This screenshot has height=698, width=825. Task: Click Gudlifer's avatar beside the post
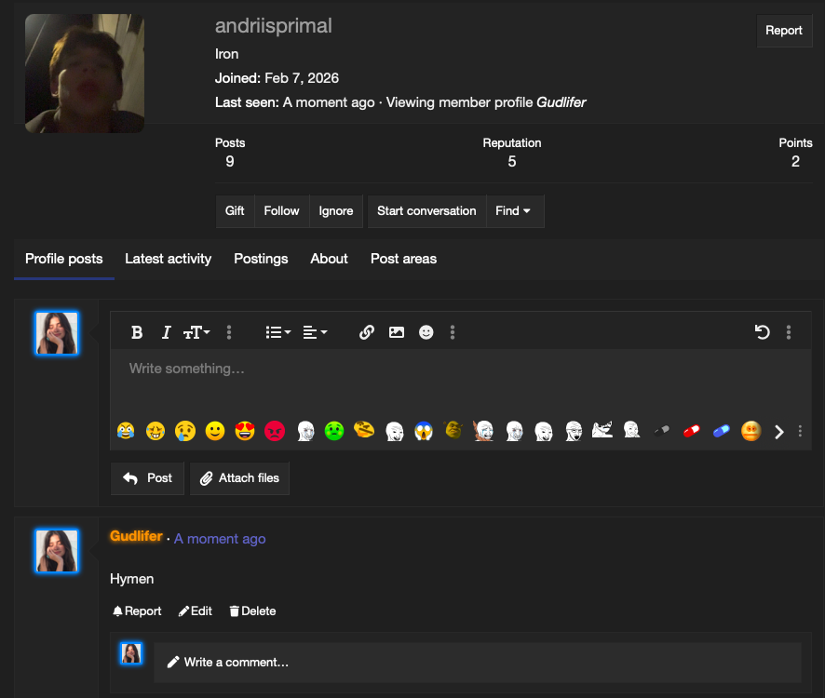(x=57, y=551)
